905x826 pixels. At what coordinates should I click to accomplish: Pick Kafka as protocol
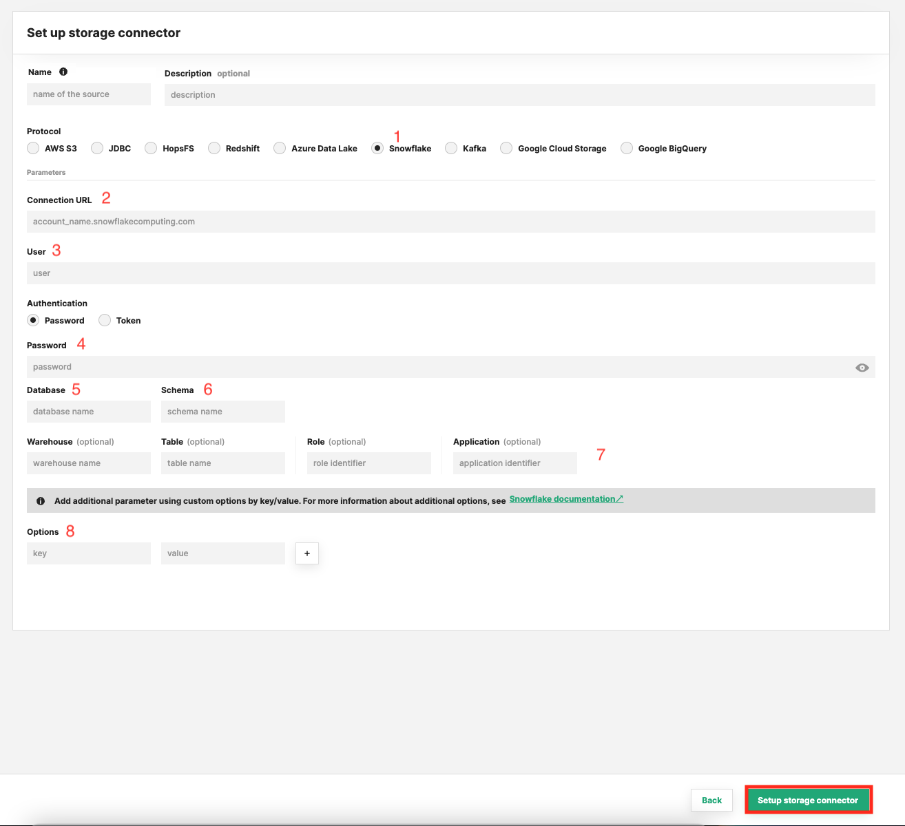point(451,148)
